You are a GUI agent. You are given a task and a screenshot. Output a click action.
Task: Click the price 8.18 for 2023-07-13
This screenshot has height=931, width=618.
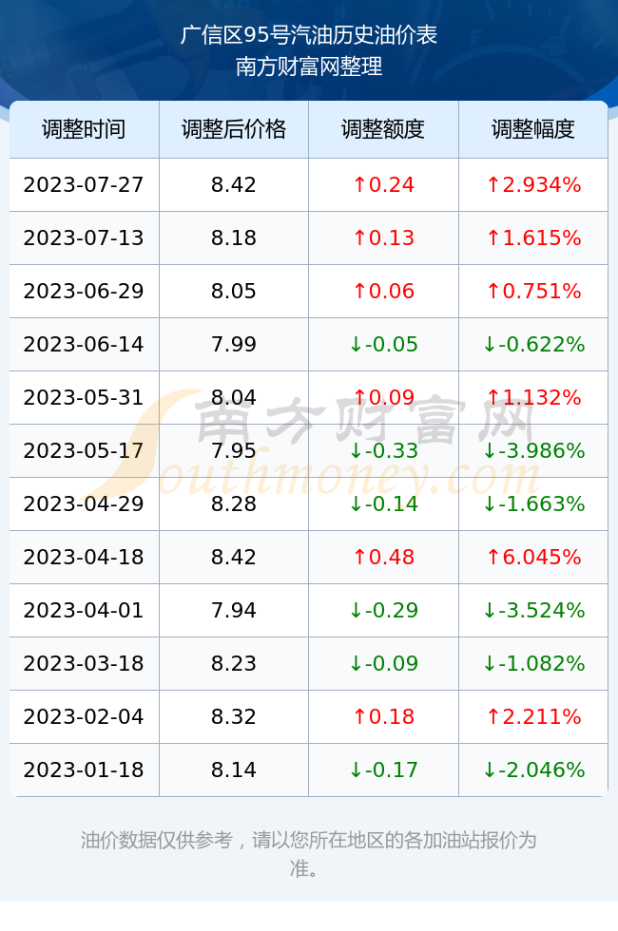point(234,238)
